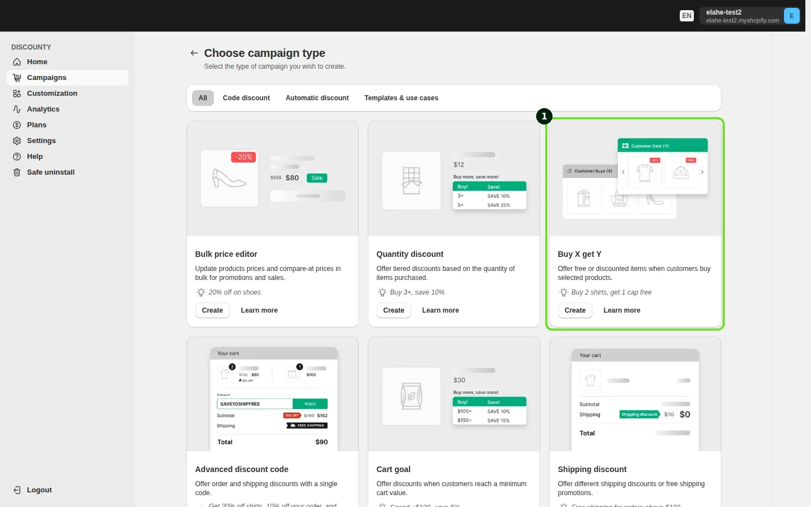This screenshot has height=507, width=811.
Task: Click the 'Bulk price editor' card title
Action: [226, 254]
